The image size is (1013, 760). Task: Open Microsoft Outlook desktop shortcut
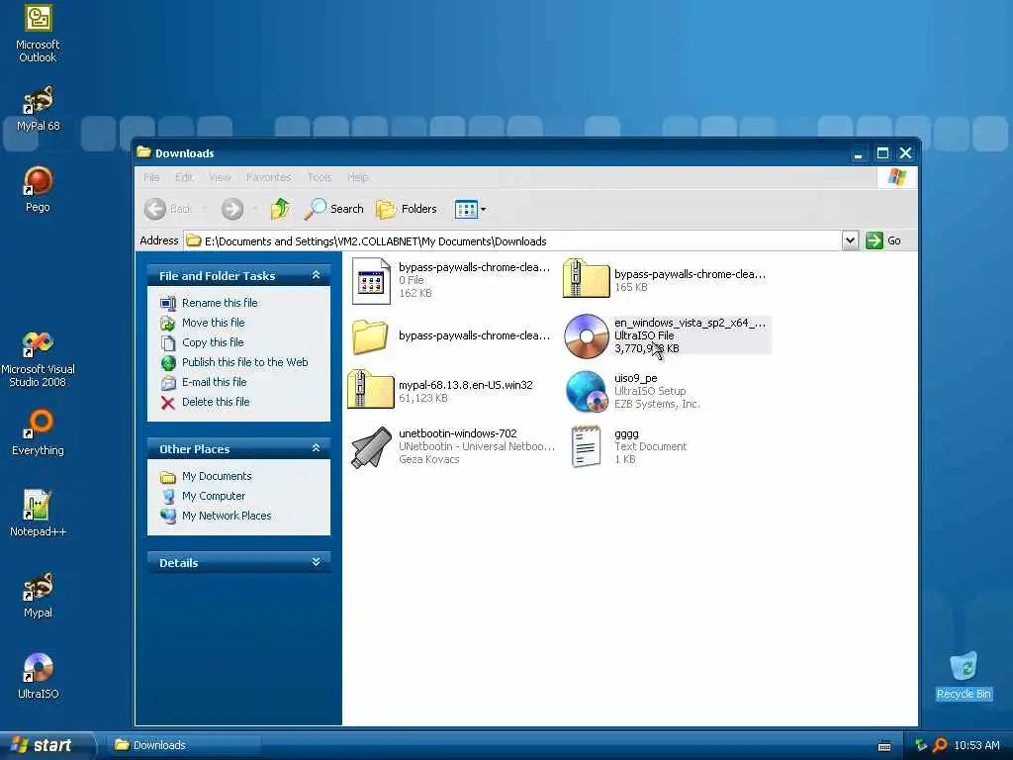pyautogui.click(x=38, y=33)
